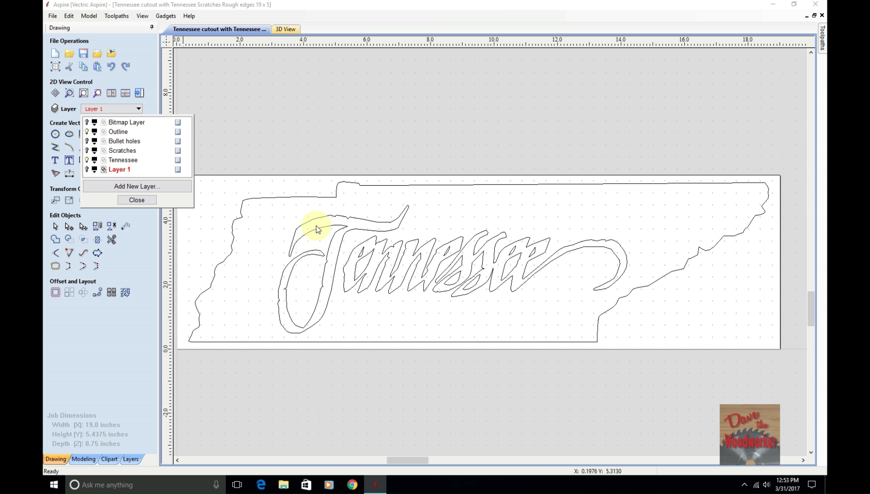Open the Toolpaths menu

coord(116,16)
